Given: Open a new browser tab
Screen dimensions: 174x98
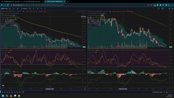Looking at the screenshot, I should pyautogui.click(x=68, y=2).
